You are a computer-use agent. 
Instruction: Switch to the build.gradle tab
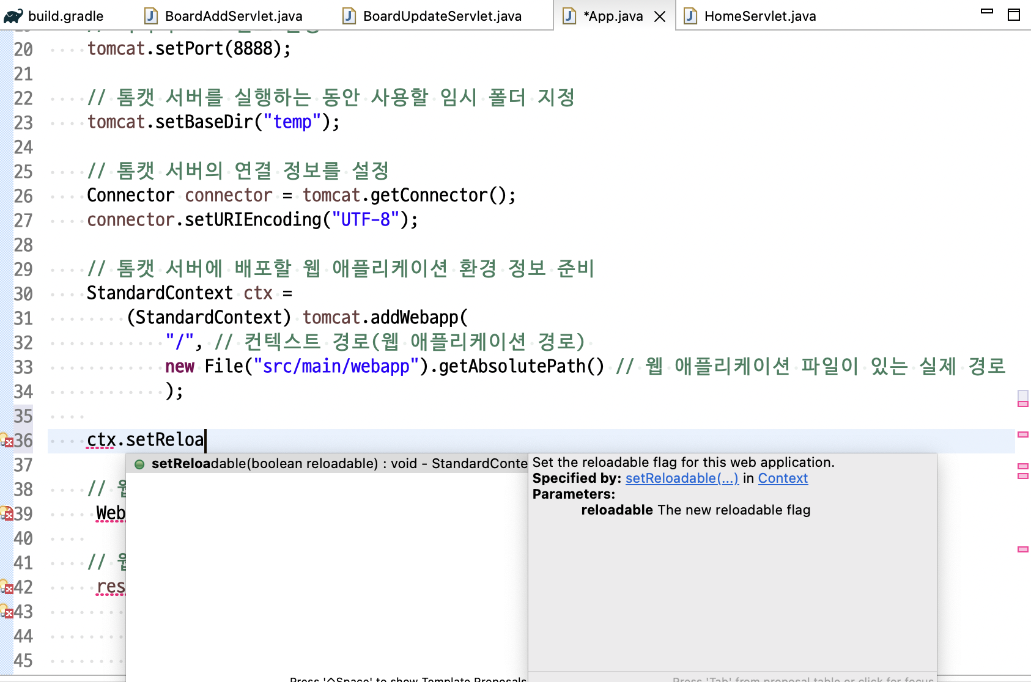pyautogui.click(x=65, y=16)
